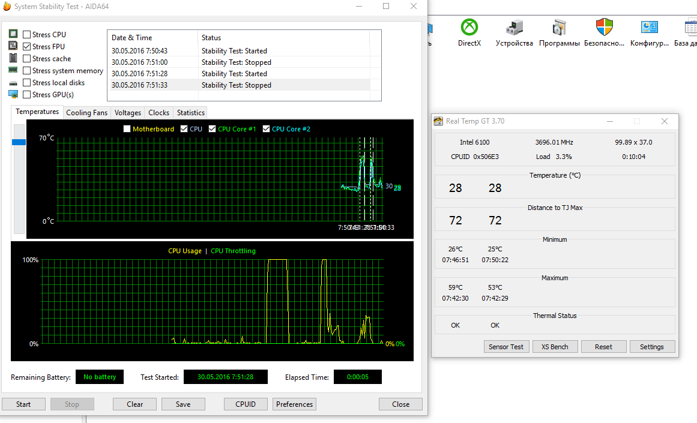The height and width of the screenshot is (423, 697).
Task: Click Reset in Real Temp
Action: coord(604,347)
